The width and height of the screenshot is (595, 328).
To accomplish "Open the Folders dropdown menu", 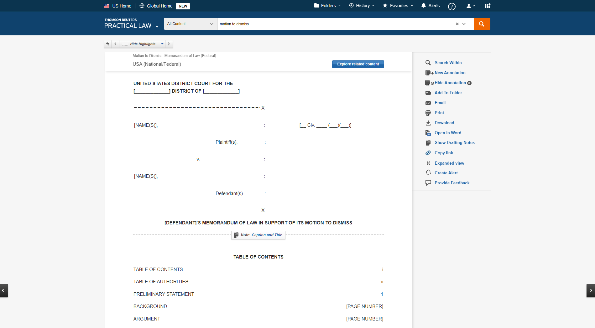I will (327, 6).
